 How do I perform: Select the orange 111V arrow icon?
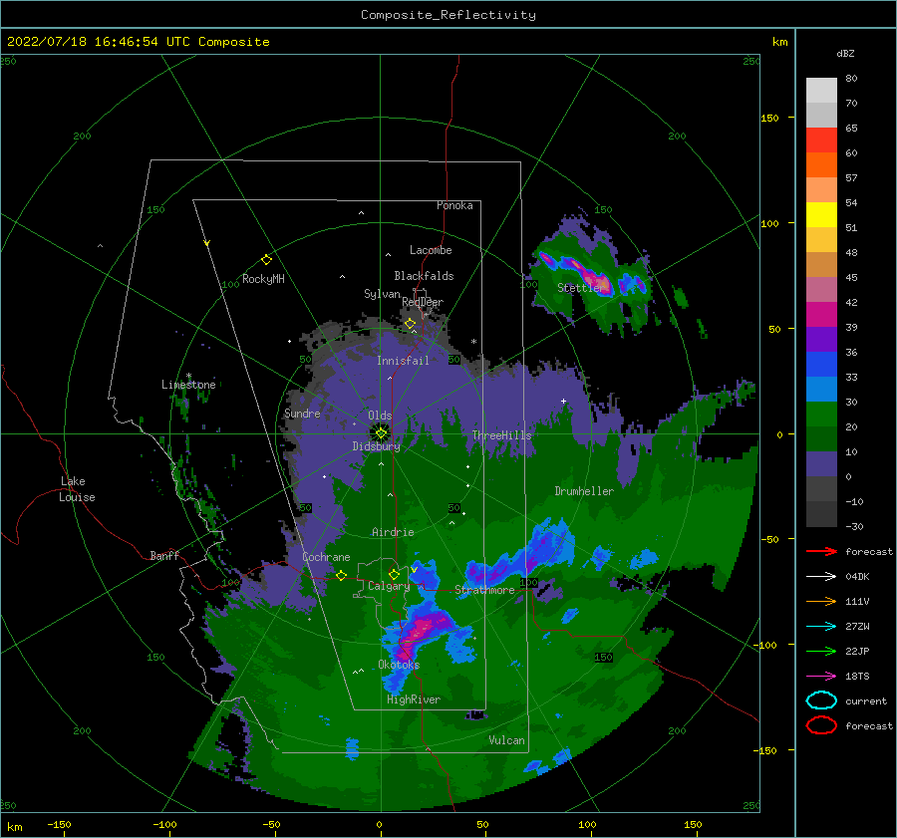coord(821,601)
